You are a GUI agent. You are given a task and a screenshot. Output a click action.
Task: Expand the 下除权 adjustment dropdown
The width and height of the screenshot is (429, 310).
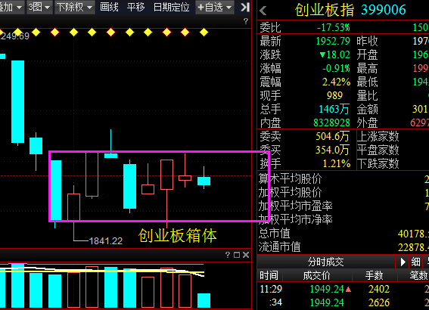[75, 7]
